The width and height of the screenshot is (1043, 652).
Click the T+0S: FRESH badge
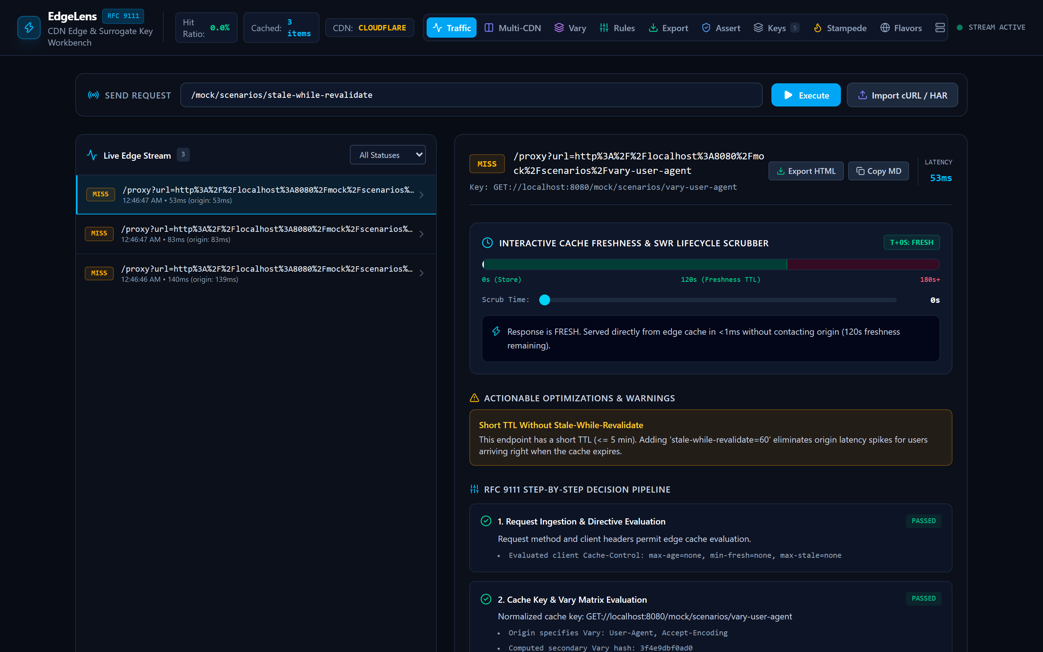(911, 242)
